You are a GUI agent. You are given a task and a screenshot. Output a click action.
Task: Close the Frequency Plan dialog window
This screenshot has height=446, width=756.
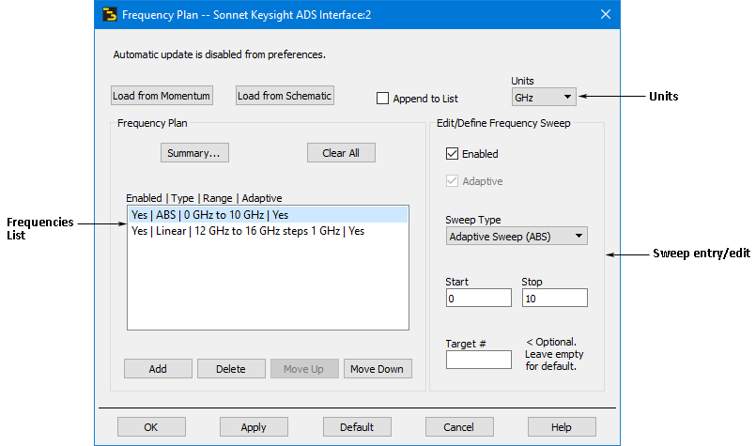(605, 14)
